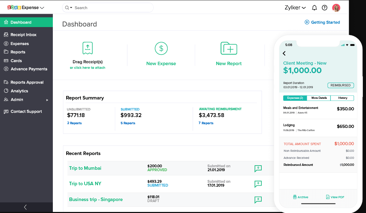Open comments for Business trip - Singapore report

[258, 200]
